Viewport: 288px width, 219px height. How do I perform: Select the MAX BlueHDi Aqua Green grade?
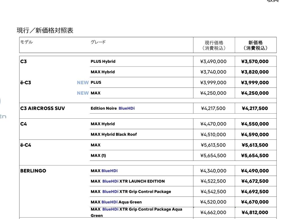116,202
